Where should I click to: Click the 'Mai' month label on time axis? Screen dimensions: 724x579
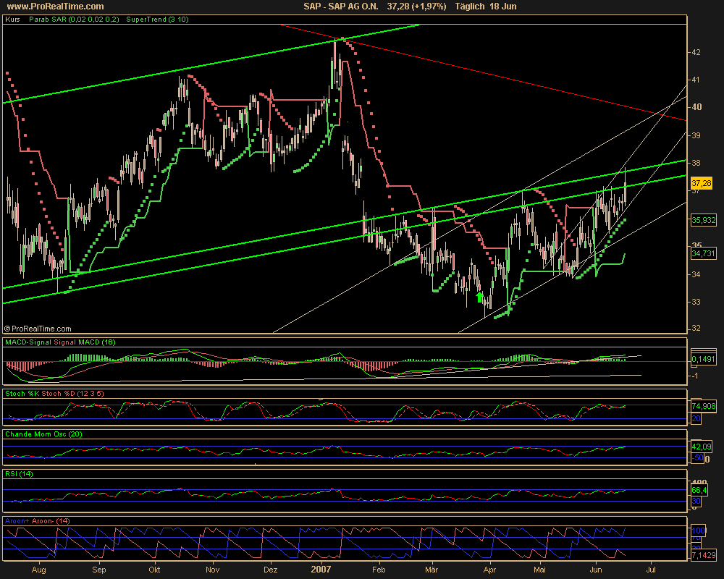[539, 570]
